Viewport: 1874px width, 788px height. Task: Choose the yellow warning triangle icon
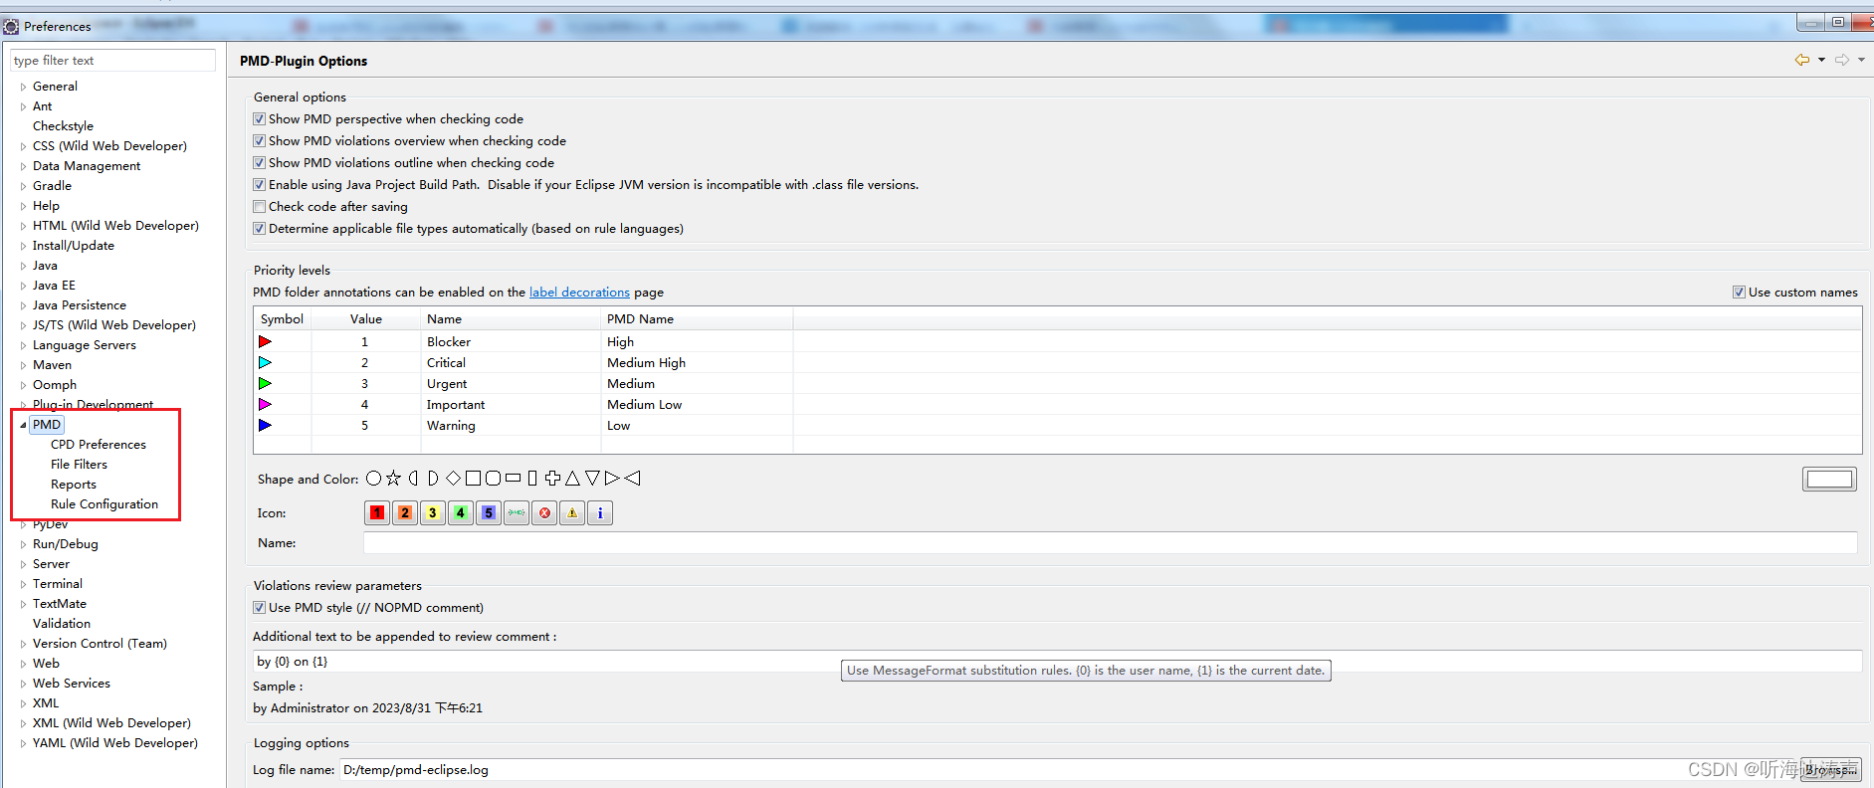click(572, 512)
